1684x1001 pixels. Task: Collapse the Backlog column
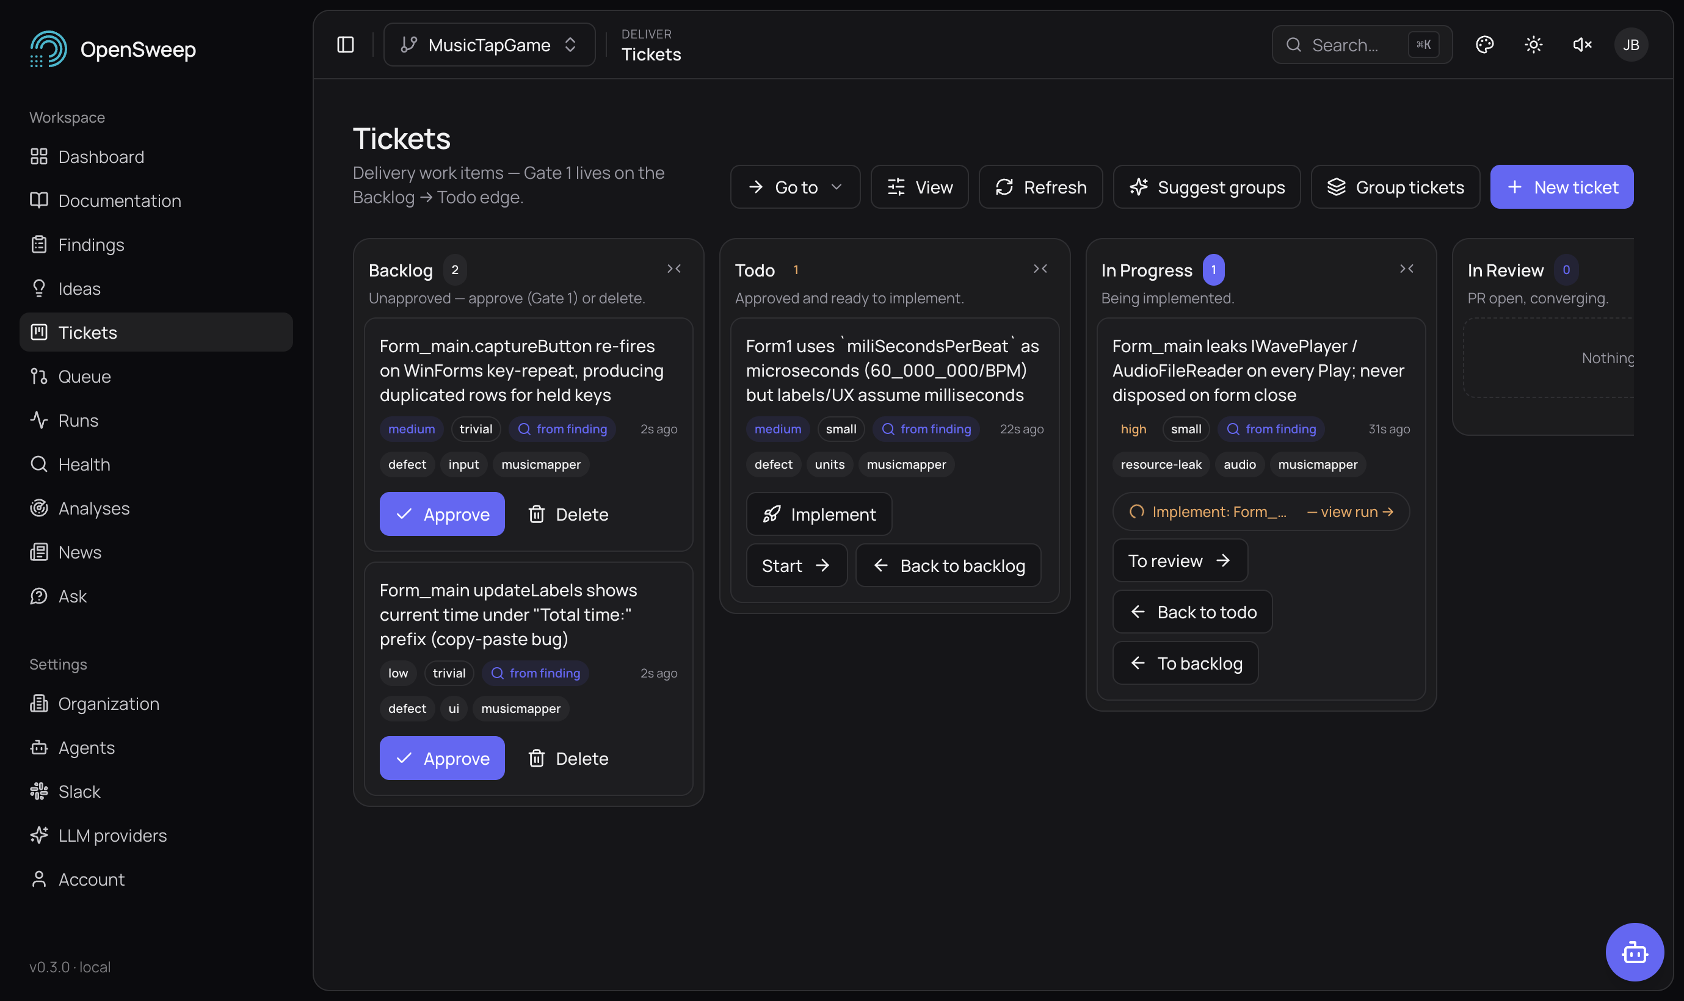(673, 269)
